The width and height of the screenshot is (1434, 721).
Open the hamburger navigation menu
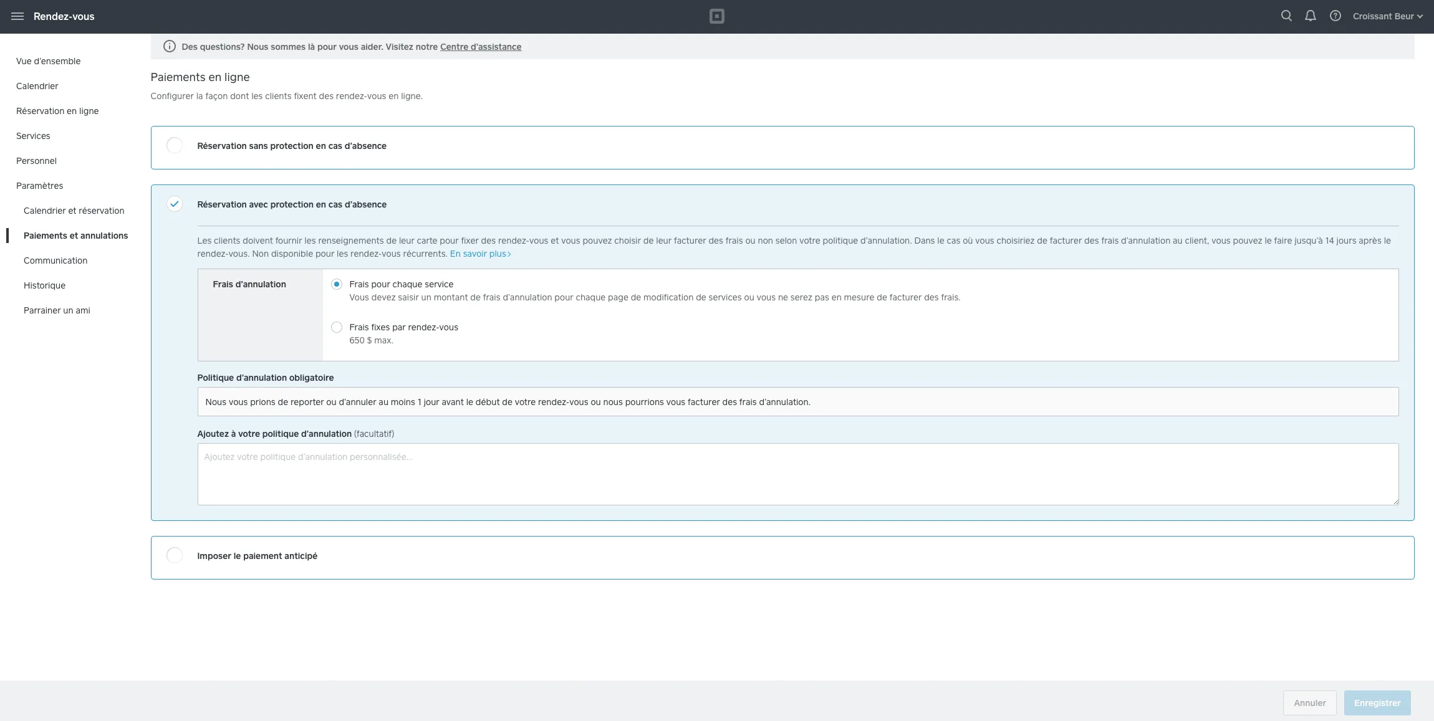click(17, 16)
